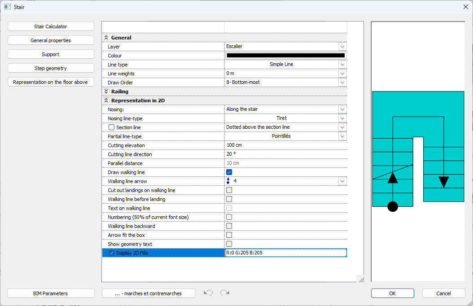Open the Stair Calculator page
Viewport: 473px width, 306px height.
coord(51,26)
